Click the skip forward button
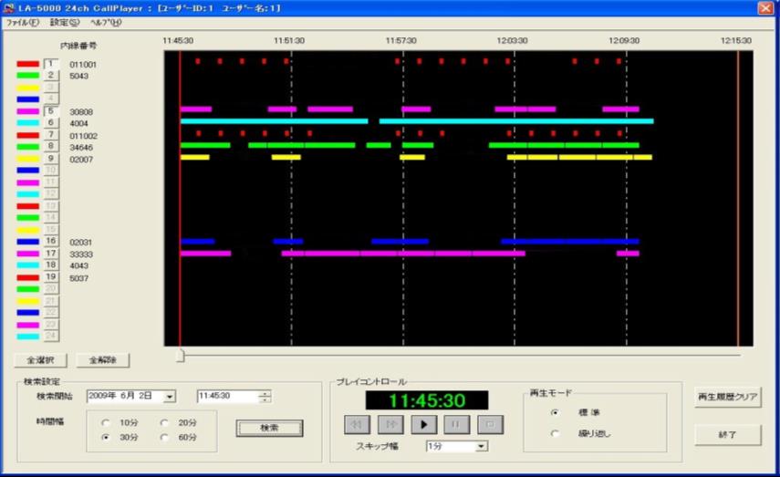Viewport: 780px width, 477px height. (390, 425)
